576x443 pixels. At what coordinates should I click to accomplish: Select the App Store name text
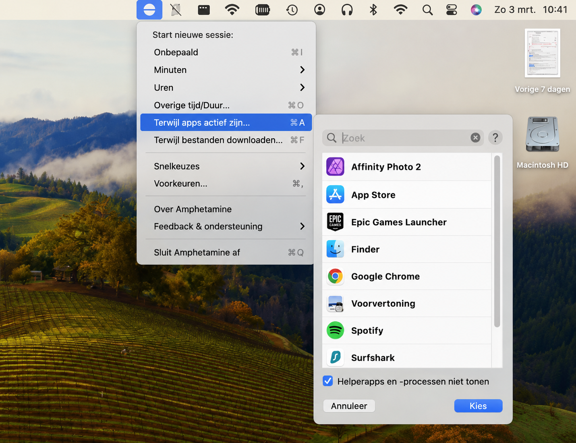coord(373,195)
